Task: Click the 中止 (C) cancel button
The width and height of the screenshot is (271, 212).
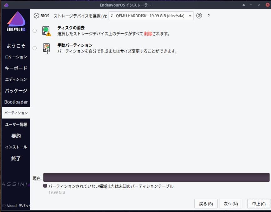Action: coord(259,204)
